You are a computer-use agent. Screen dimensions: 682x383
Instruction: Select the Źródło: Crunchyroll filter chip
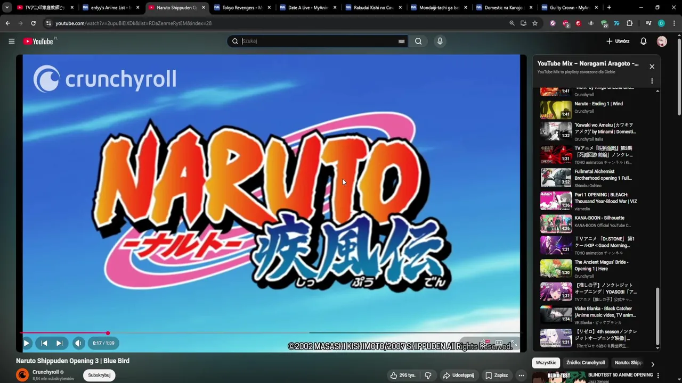(586, 363)
